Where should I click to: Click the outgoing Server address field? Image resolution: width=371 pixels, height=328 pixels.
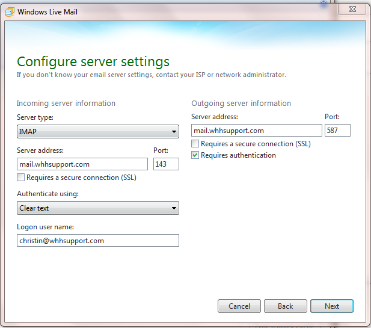pos(256,130)
